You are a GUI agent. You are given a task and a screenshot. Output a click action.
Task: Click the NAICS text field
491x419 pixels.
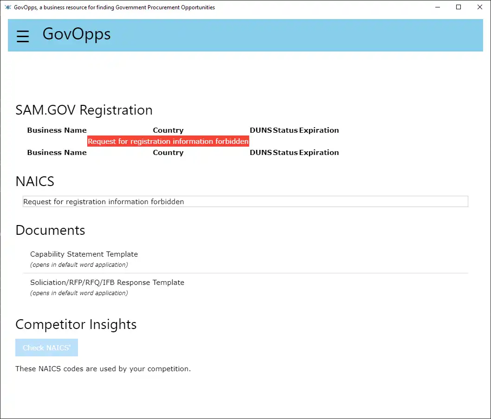pyautogui.click(x=245, y=201)
